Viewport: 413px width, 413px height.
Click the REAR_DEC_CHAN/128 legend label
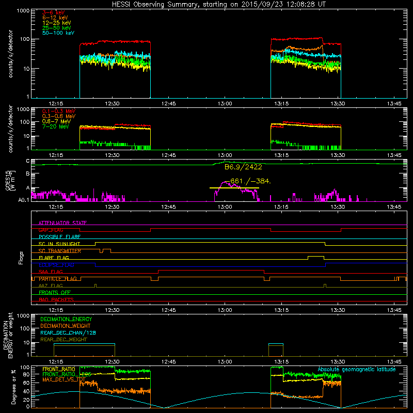[68, 332]
